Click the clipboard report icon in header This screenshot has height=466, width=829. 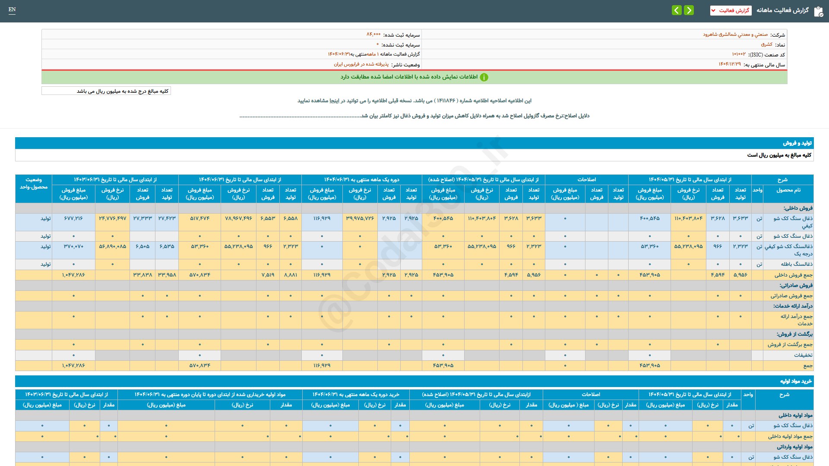coord(818,12)
